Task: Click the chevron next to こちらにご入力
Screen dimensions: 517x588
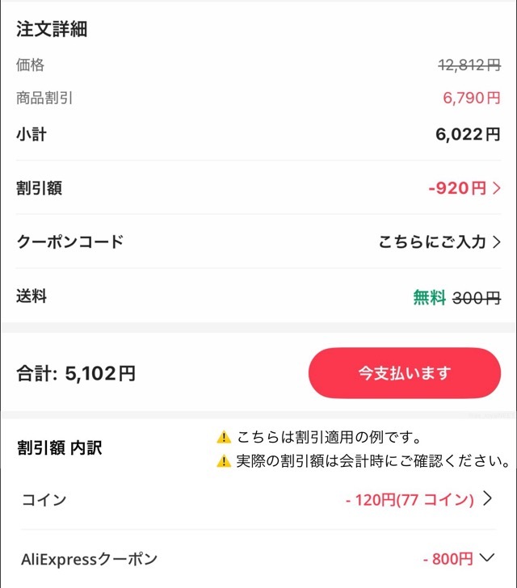Action: 497,241
